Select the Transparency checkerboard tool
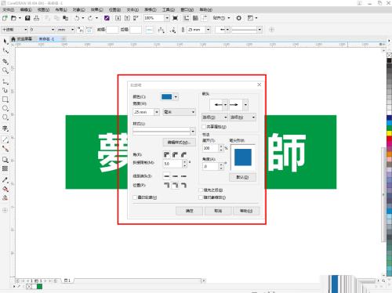 [5, 168]
